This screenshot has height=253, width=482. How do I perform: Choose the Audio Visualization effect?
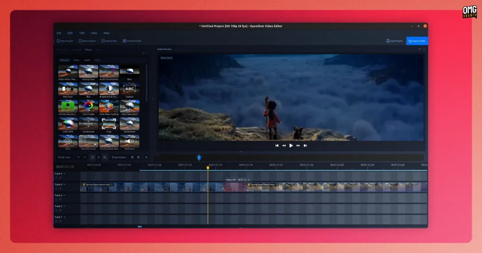pyautogui.click(x=109, y=71)
